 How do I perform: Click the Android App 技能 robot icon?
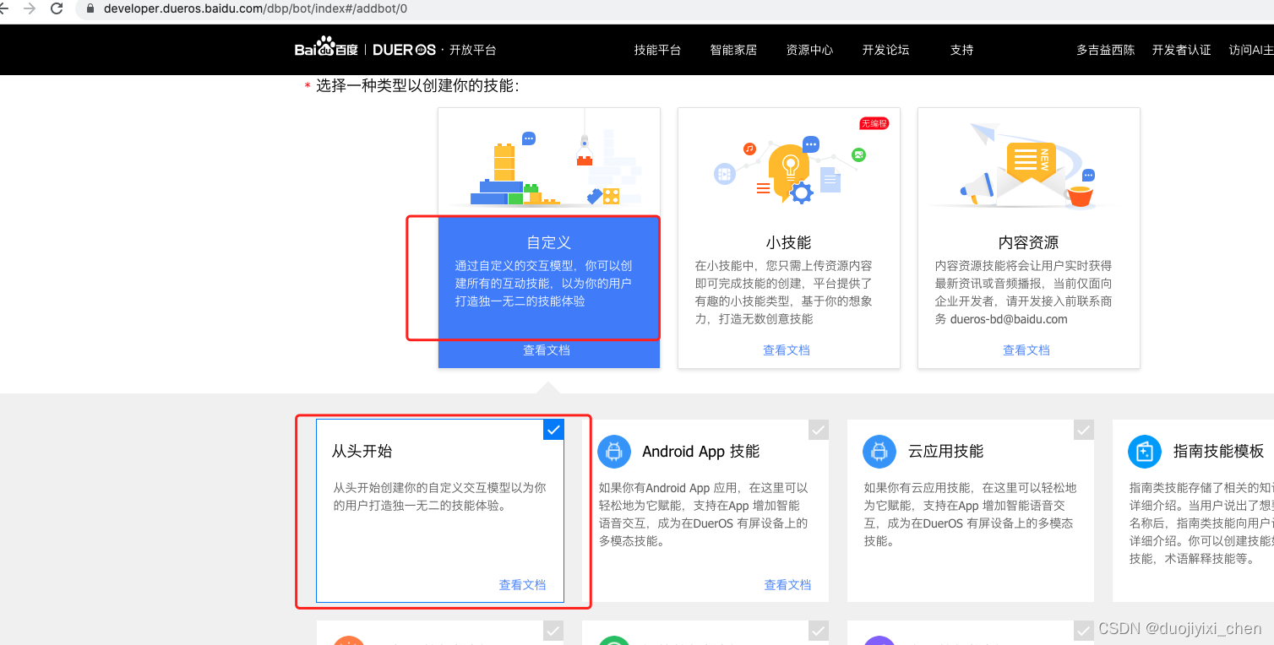pos(614,452)
